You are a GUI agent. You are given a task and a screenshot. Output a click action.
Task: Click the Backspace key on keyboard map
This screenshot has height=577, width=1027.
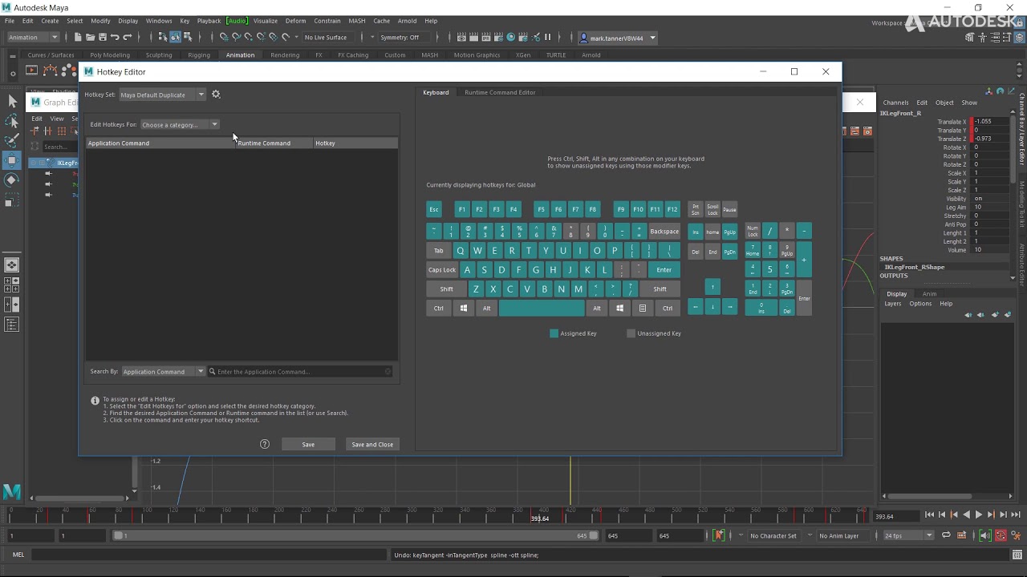[x=664, y=232]
